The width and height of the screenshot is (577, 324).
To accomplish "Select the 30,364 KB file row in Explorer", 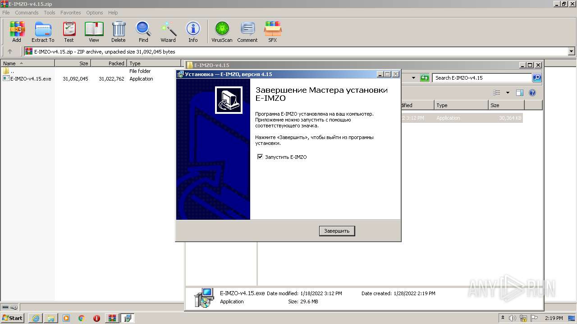I will tap(462, 118).
